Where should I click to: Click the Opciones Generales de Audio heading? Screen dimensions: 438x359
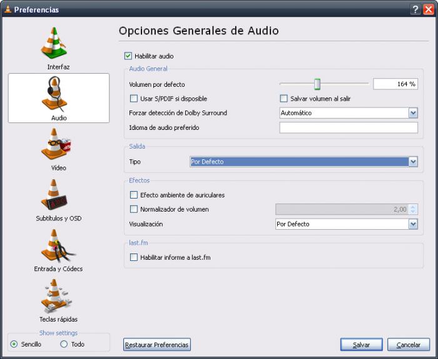198,31
